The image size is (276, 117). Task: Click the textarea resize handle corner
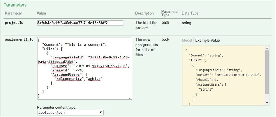point(130,98)
